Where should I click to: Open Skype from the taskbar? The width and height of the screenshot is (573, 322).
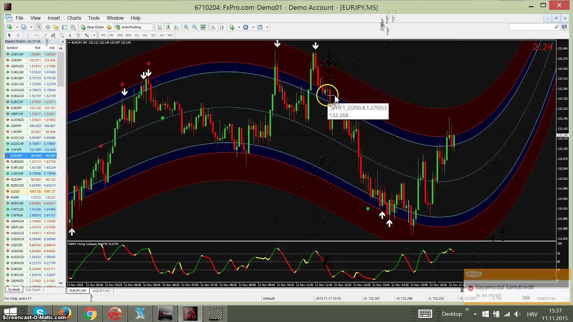click(x=40, y=314)
